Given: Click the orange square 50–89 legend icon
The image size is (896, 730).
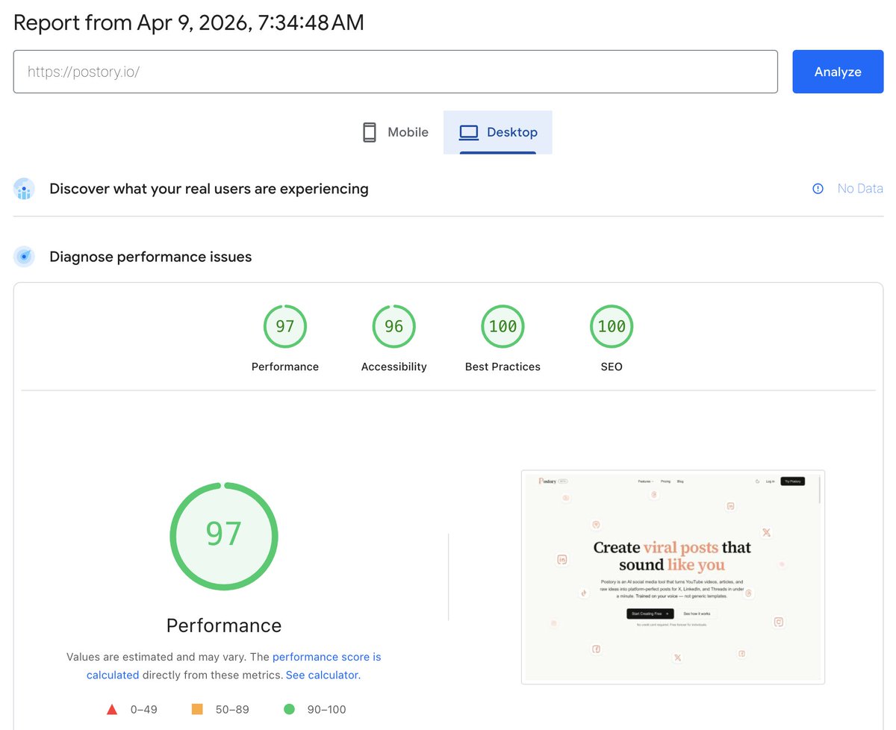Looking at the screenshot, I should tap(197, 709).
